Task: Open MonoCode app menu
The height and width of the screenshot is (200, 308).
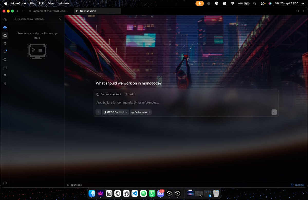Action: [x=18, y=3]
